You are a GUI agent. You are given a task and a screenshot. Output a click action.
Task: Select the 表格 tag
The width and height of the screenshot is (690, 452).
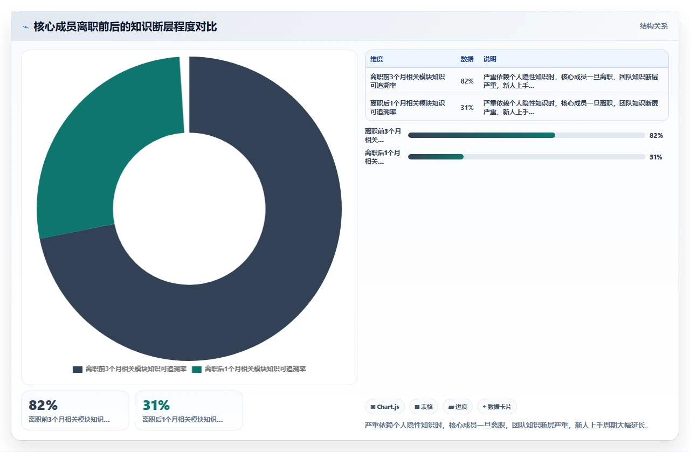424,407
